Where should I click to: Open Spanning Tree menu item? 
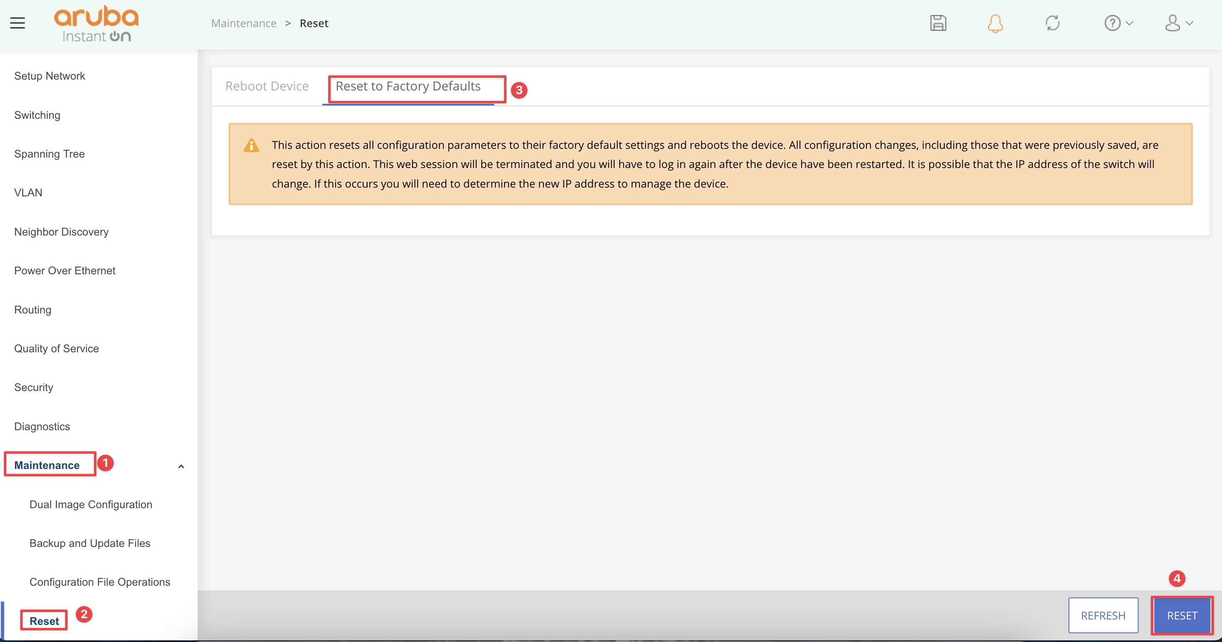tap(49, 154)
